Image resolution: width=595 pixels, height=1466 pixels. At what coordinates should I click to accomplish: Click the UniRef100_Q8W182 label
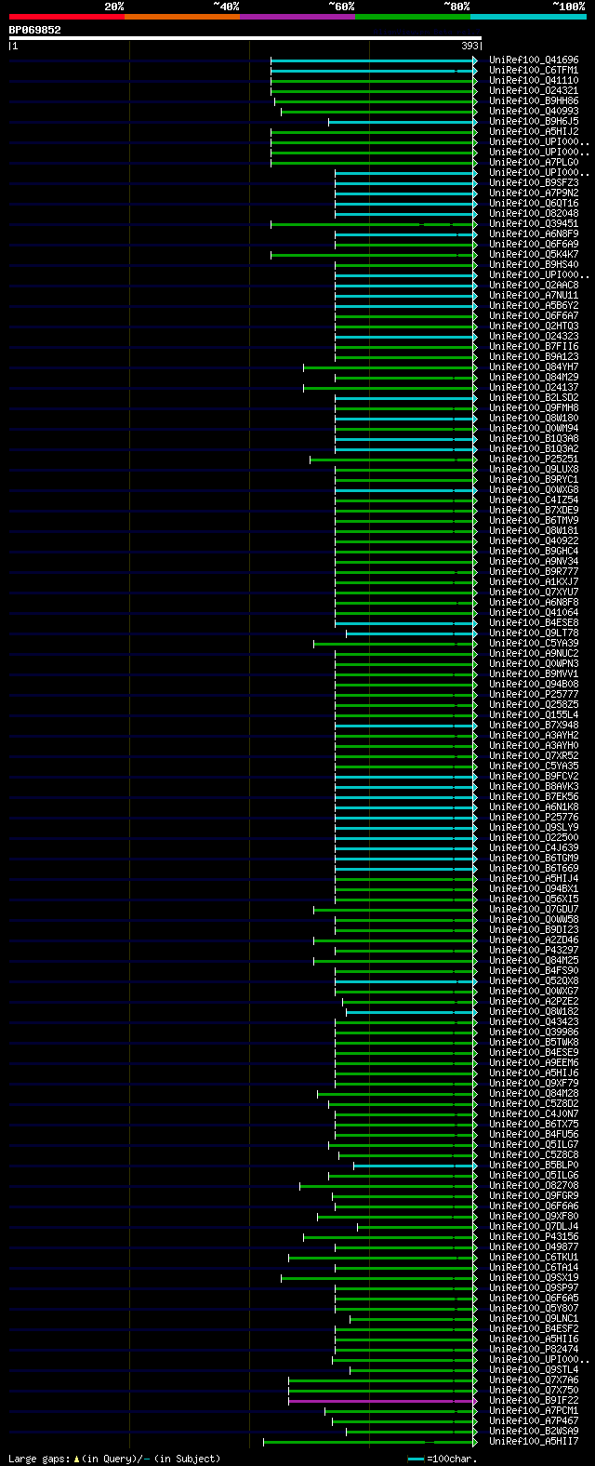(534, 1012)
